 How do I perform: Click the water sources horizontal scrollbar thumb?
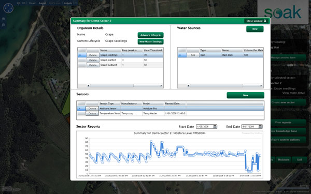[x=216, y=86]
